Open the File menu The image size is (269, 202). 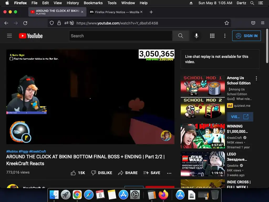pos(34,3)
